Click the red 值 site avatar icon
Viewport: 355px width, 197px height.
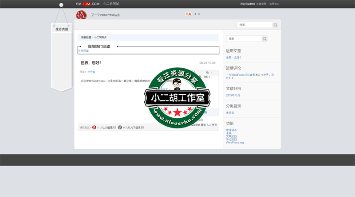(x=81, y=15)
